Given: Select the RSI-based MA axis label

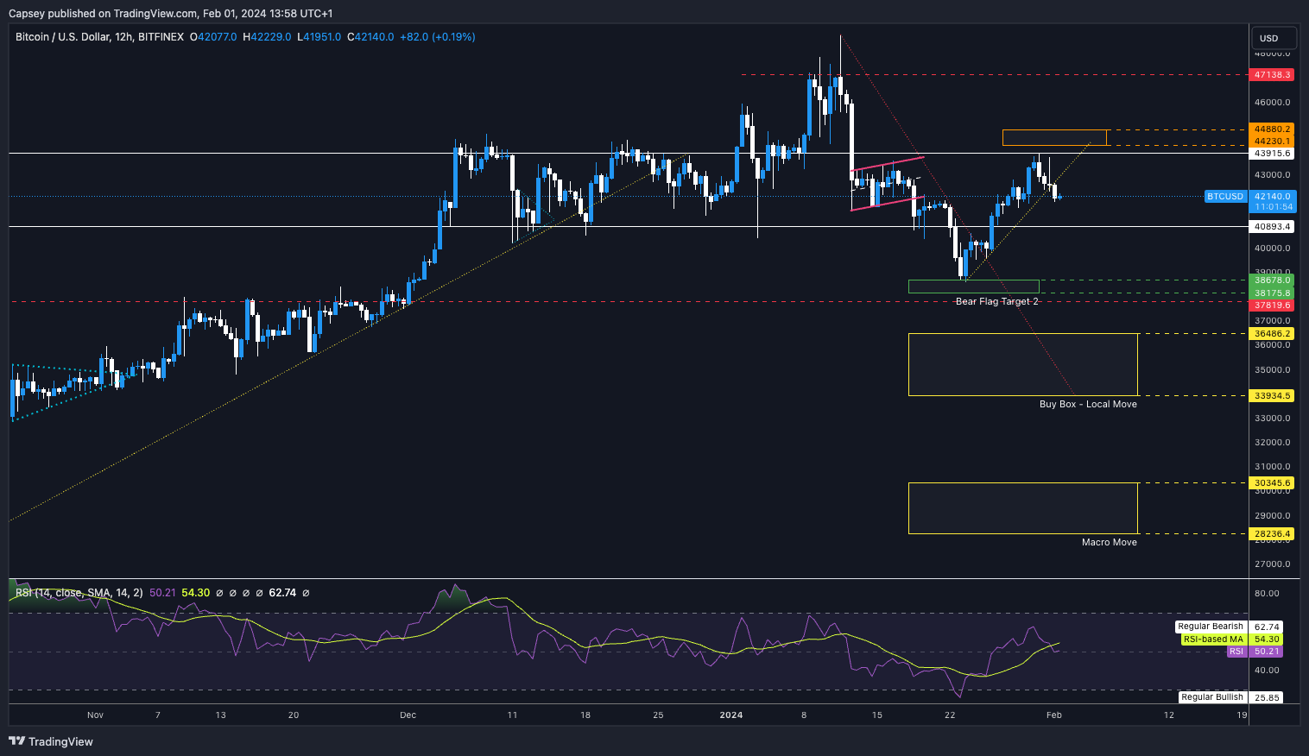Looking at the screenshot, I should [x=1213, y=639].
